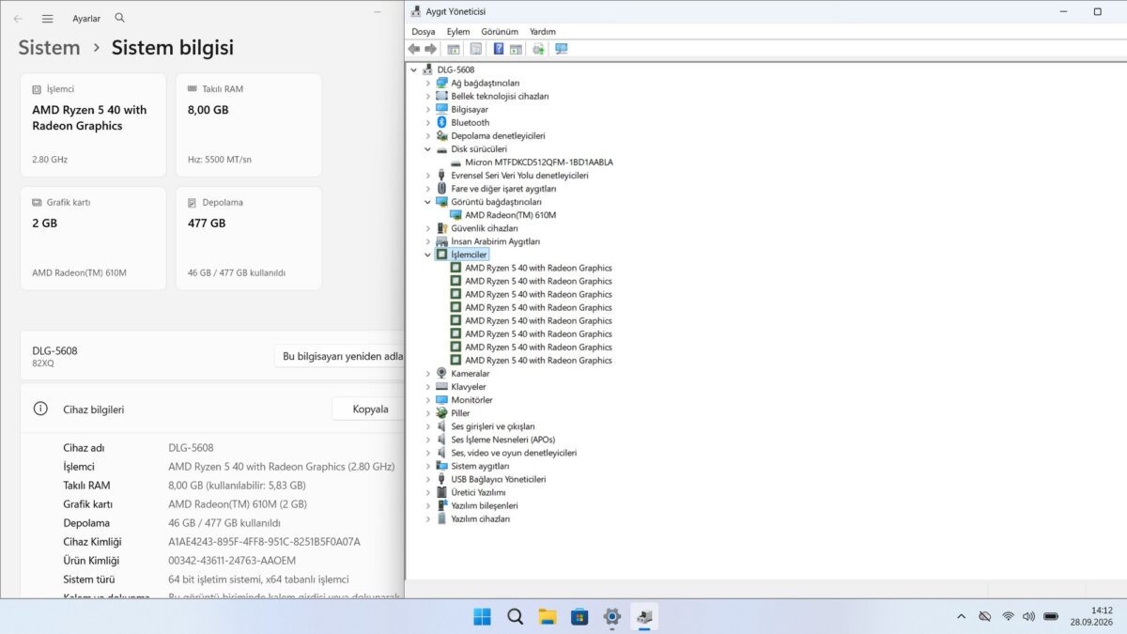Select USB Bağlayıcı Yöneticileri category
Viewport: 1127px width, 634px height.
point(498,479)
